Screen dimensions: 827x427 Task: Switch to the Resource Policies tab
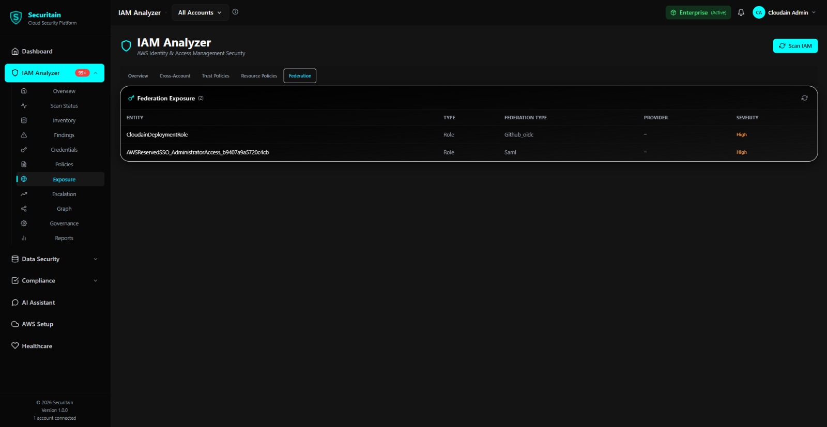click(259, 76)
